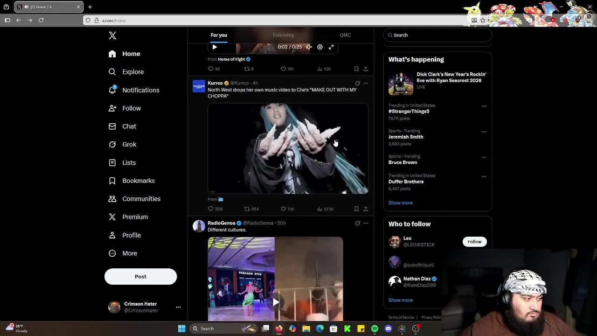This screenshot has height=336, width=597.
Task: Switch to the Following tab
Action: point(283,35)
